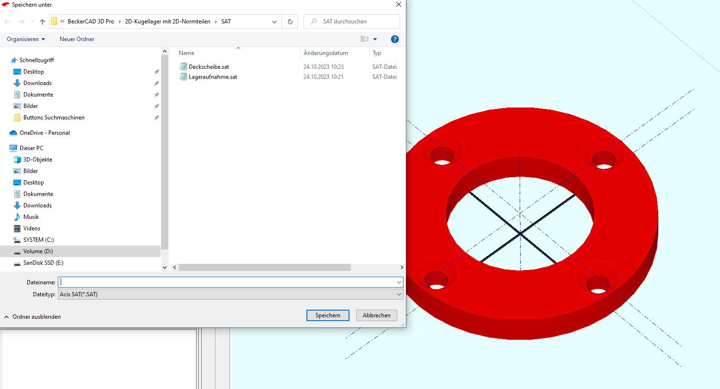
Task: Open 3D-Objekte under Dieser PC
Action: (x=38, y=160)
